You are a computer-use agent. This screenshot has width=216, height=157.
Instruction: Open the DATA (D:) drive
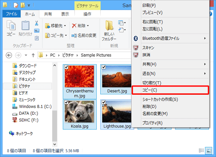point(25,113)
